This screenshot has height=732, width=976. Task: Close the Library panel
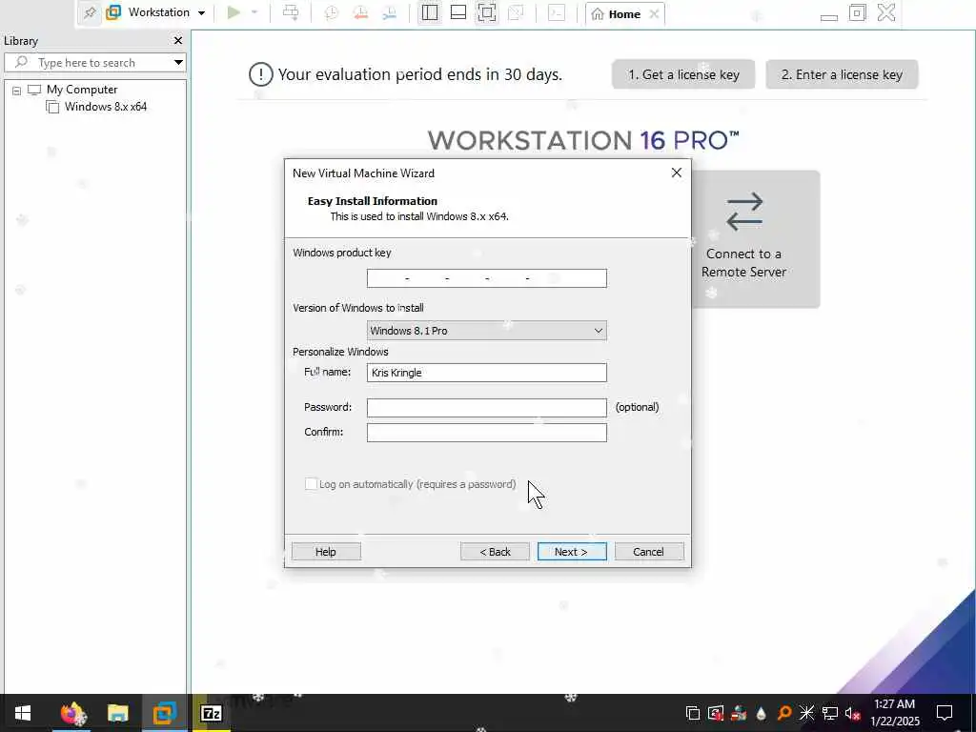click(x=178, y=40)
